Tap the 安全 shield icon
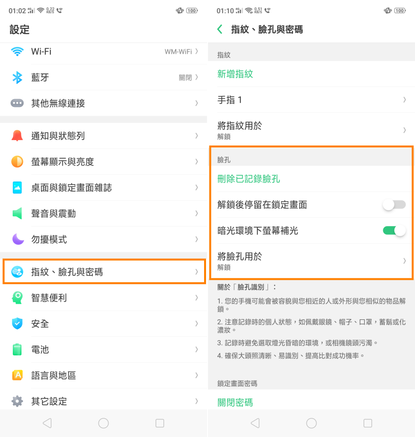The height and width of the screenshot is (437, 415). click(18, 324)
